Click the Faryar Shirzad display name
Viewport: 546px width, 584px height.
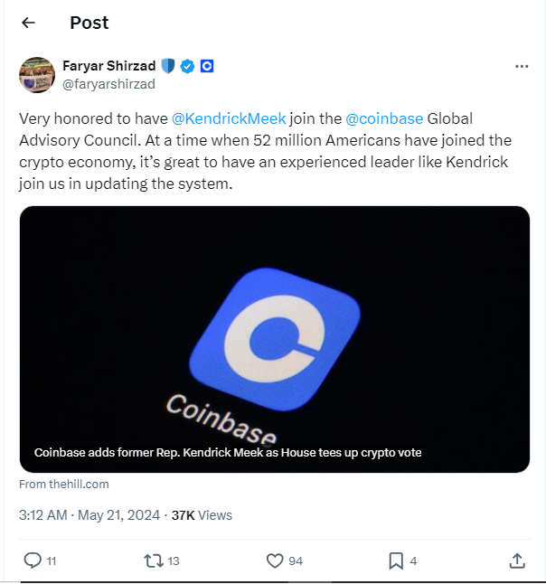click(x=109, y=66)
